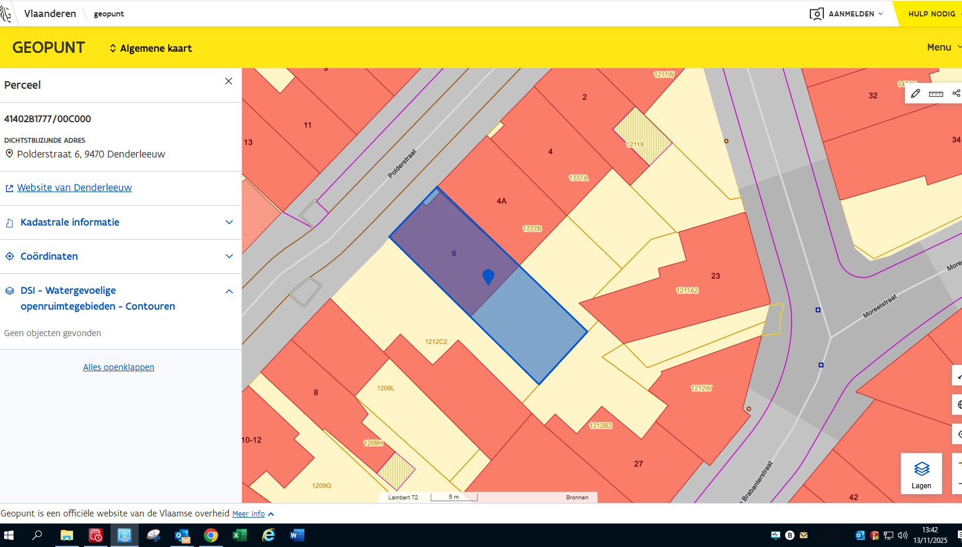Toggle Meer info in footer
The height and width of the screenshot is (547, 962).
(x=253, y=514)
